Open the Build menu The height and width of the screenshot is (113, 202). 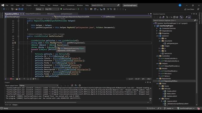36,5
